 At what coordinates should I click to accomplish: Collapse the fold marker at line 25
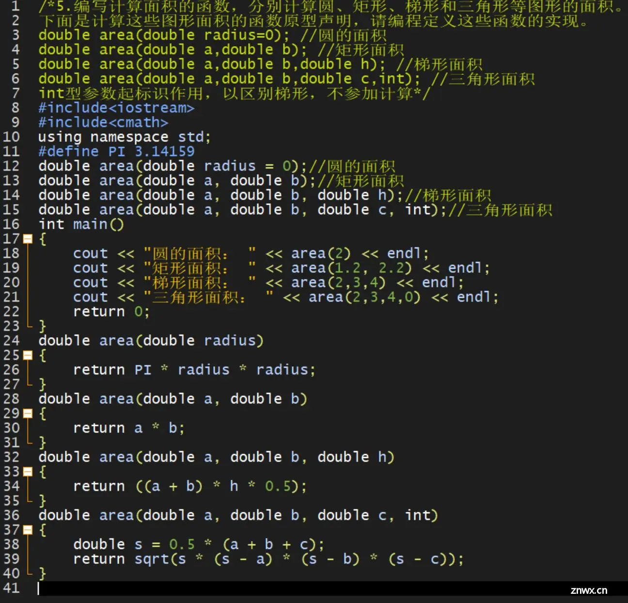point(28,355)
